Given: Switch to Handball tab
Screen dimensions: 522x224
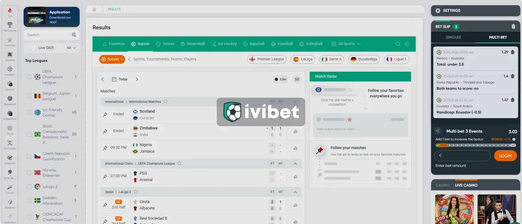Looking at the screenshot, I should tap(281, 44).
